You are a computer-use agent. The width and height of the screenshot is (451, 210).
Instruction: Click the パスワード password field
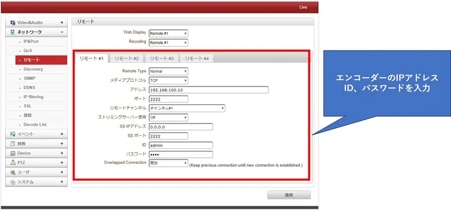click(x=180, y=154)
